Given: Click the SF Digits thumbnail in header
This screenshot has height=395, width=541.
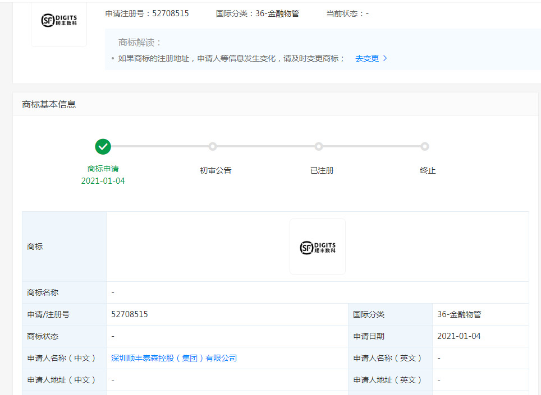Looking at the screenshot, I should 59,21.
